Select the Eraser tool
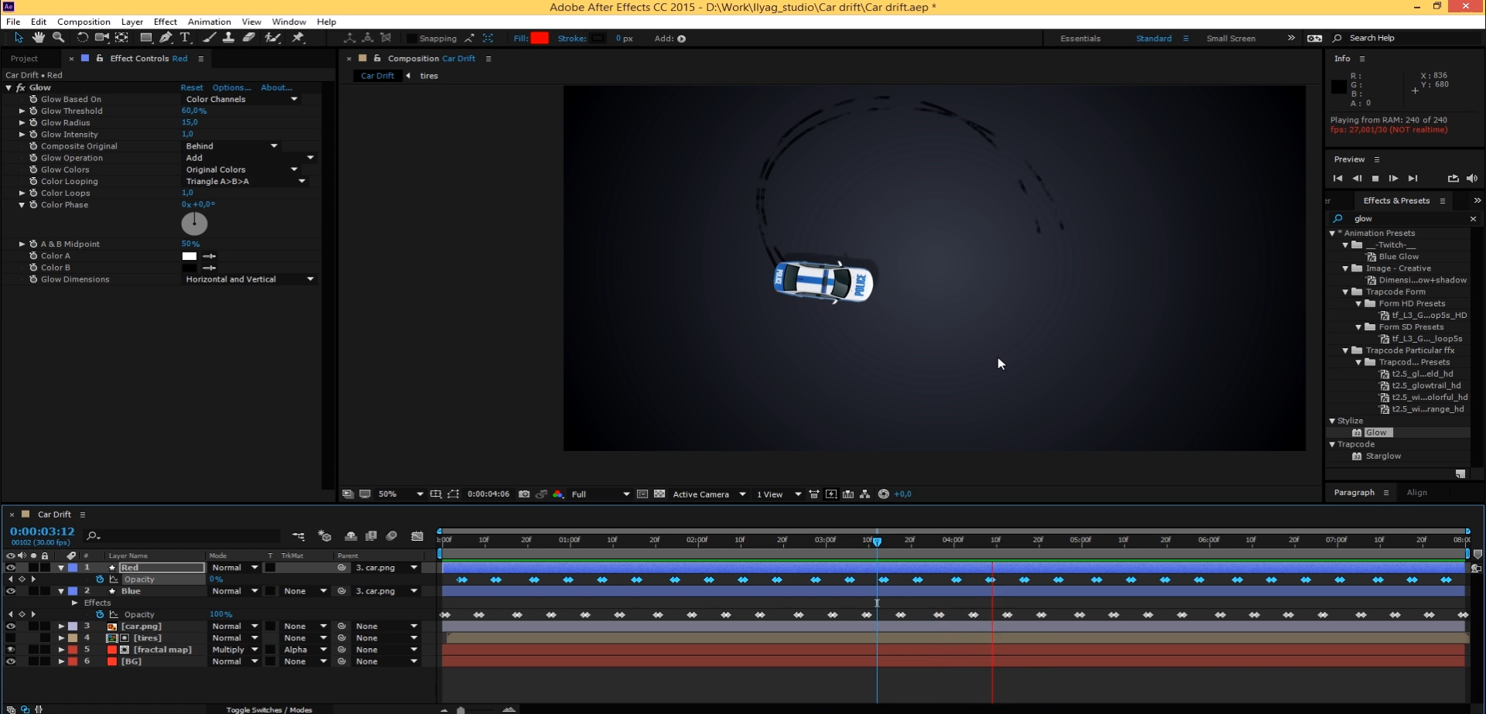Screen dimensions: 1486x714 pos(248,37)
